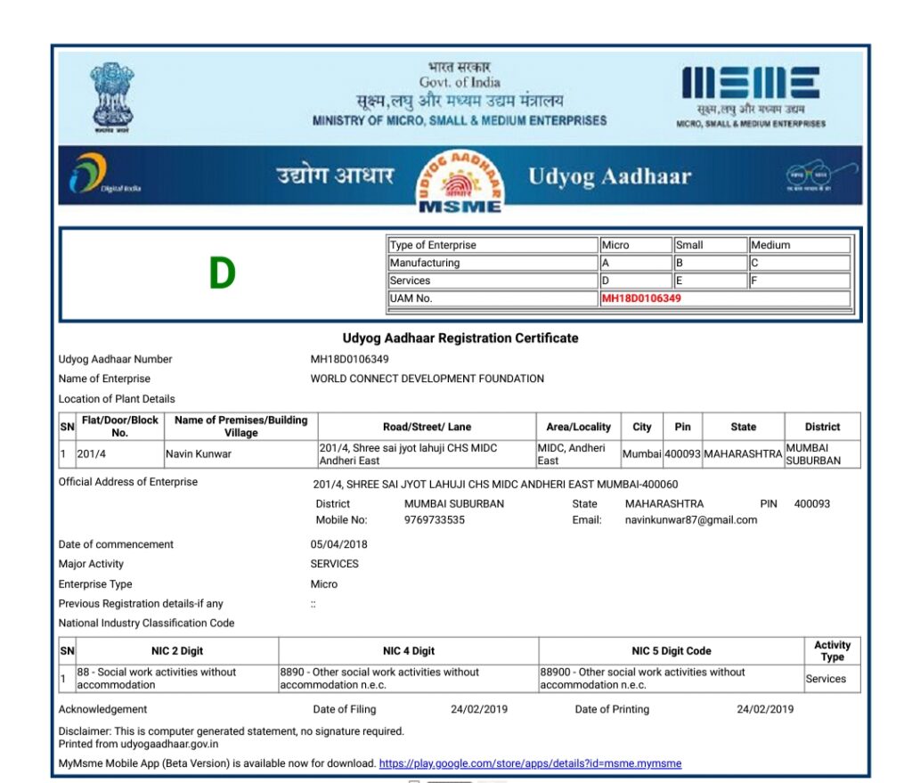Click the 88900 social work activities cell
The image size is (912, 783).
click(x=670, y=679)
